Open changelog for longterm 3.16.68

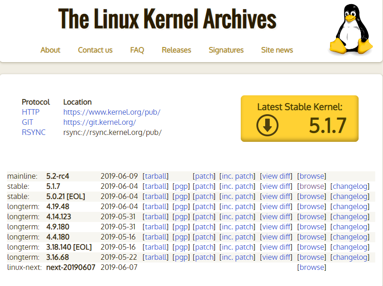point(350,257)
